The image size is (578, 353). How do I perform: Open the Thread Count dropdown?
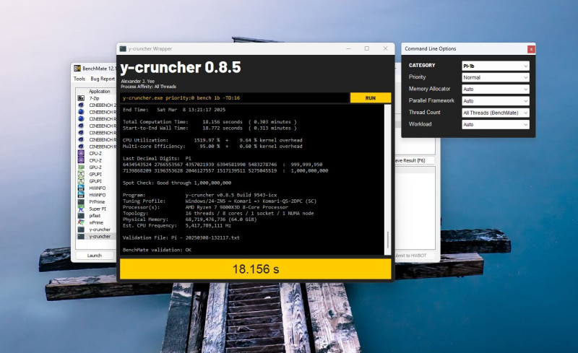pos(496,113)
